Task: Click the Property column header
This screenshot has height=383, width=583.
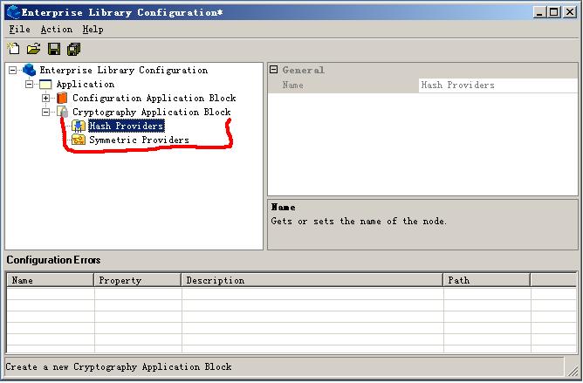Action: (137, 281)
